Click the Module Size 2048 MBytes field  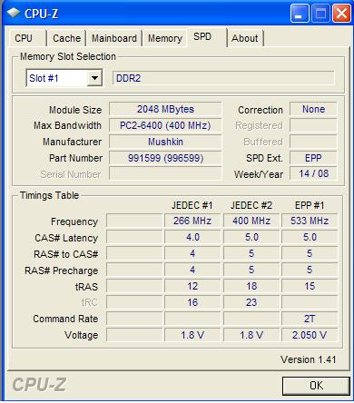tap(165, 109)
